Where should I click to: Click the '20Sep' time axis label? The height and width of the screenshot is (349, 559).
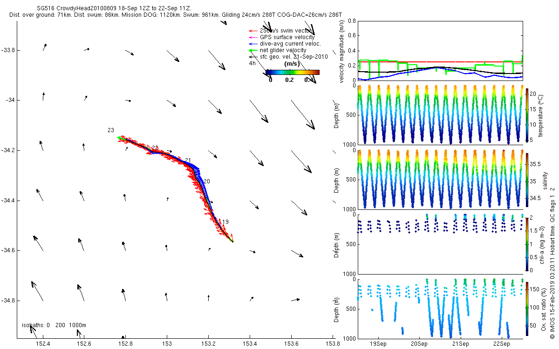419,344
